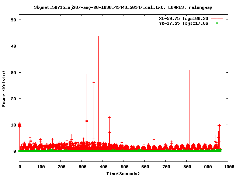Click x-axis tick label 100
236x177 pixels.
41,167
